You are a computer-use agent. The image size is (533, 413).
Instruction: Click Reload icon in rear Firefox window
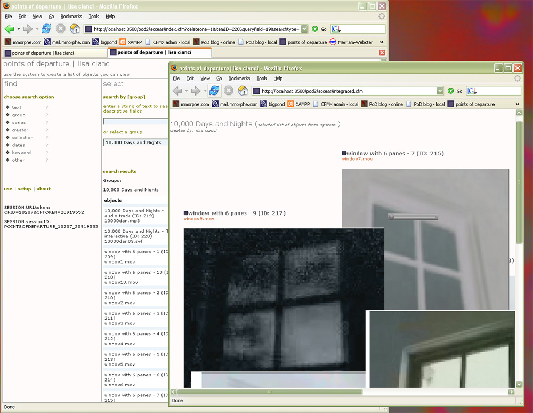(46, 29)
